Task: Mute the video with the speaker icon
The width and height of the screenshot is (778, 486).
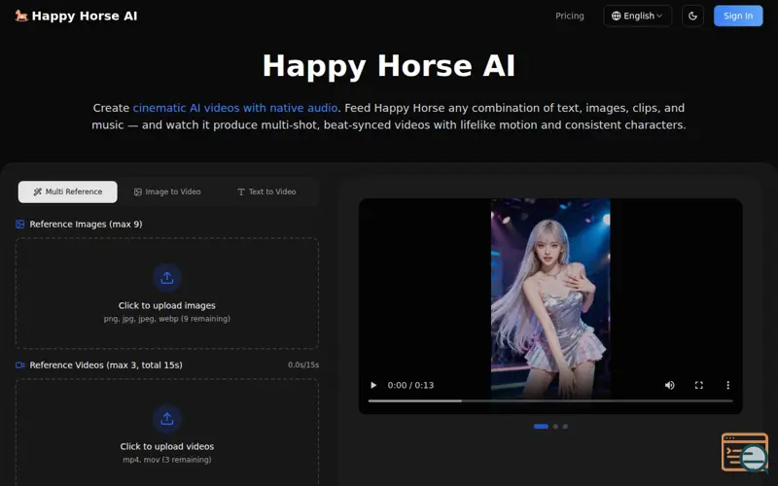Action: (669, 385)
